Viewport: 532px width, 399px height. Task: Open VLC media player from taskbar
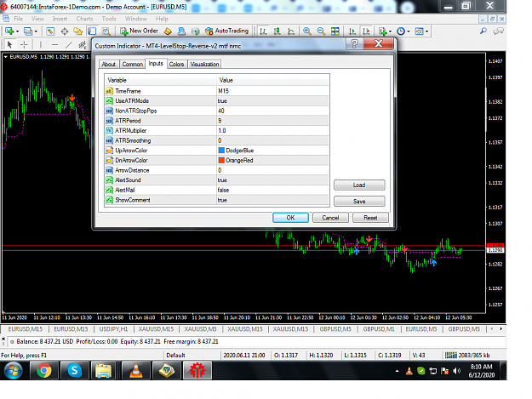[136, 370]
